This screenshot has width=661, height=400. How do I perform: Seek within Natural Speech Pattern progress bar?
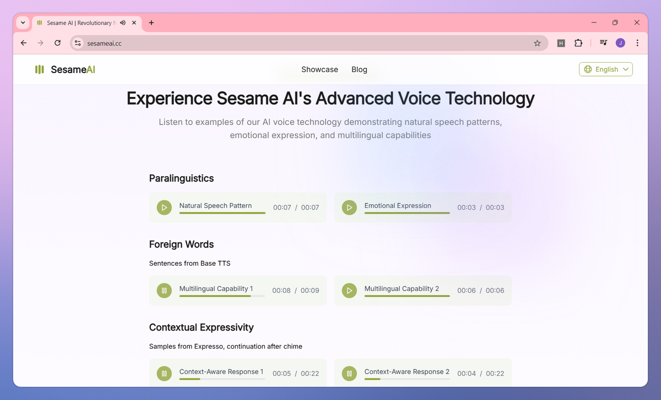click(222, 213)
